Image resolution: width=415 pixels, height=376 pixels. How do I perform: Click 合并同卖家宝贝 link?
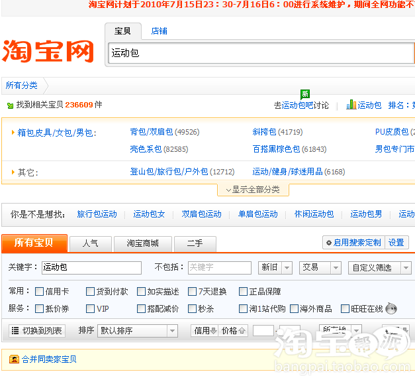click(49, 359)
